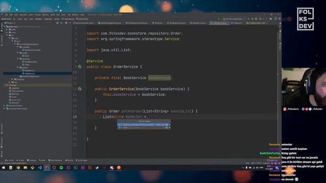This screenshot has width=326, height=183.
Task: Collapse the service package
Action: pyautogui.click(x=18, y=68)
